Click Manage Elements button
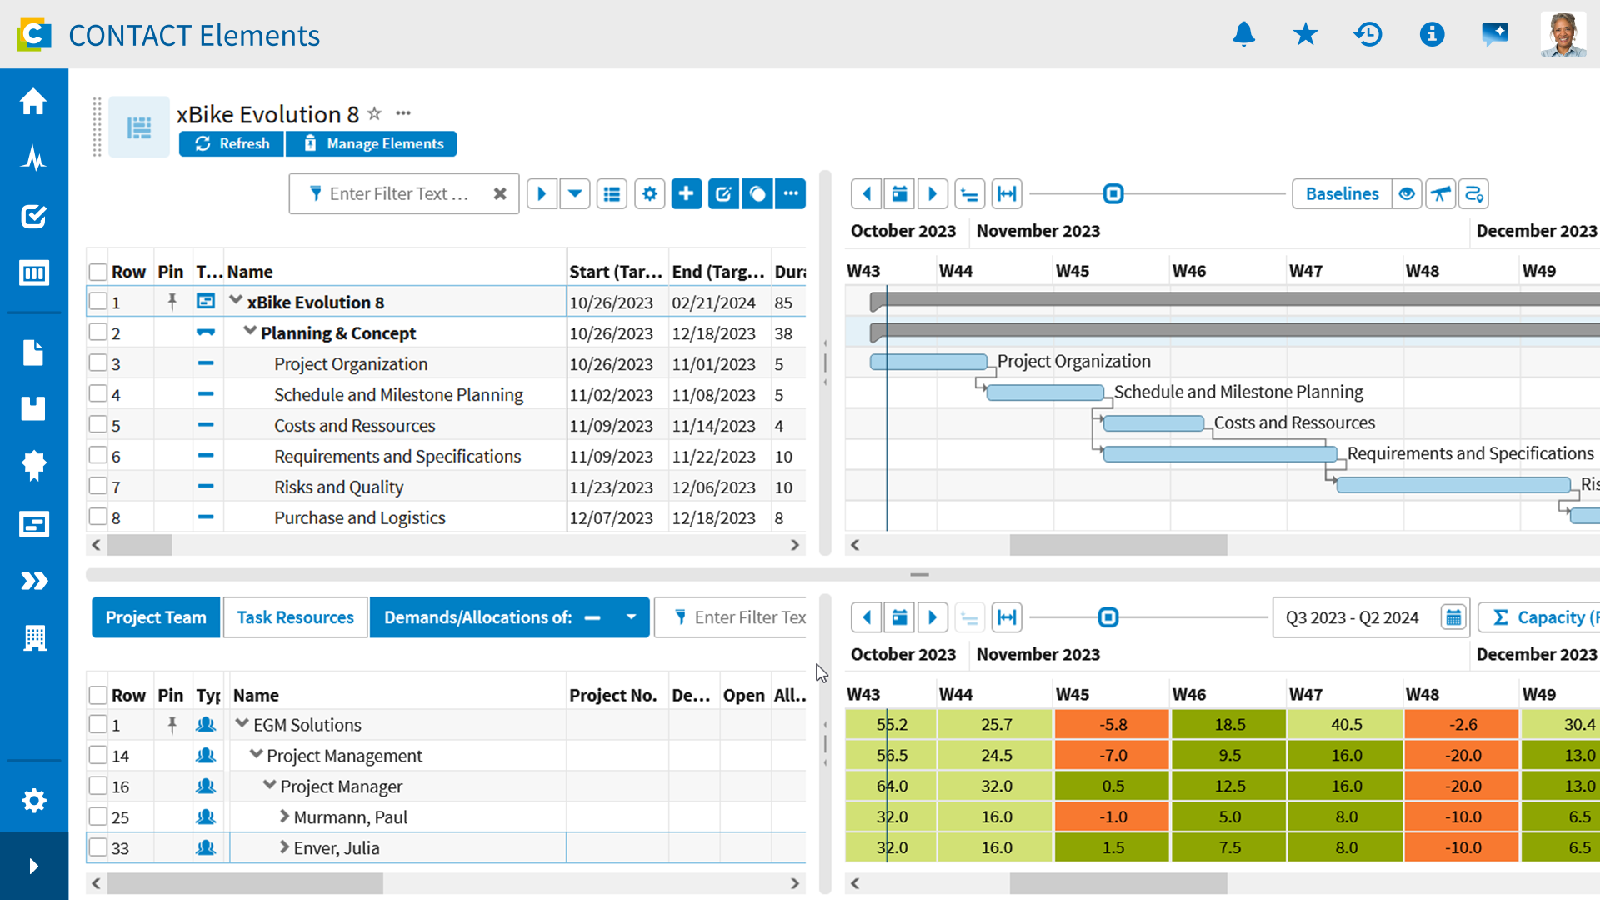The image size is (1600, 900). click(x=372, y=143)
